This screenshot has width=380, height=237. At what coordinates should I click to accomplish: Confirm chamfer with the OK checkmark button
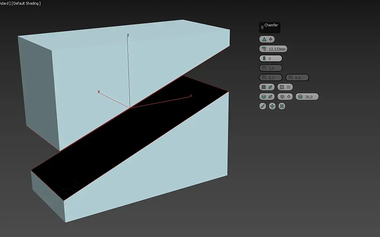pyautogui.click(x=263, y=106)
